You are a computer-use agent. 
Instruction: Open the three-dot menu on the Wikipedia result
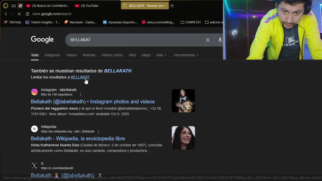coord(98,131)
